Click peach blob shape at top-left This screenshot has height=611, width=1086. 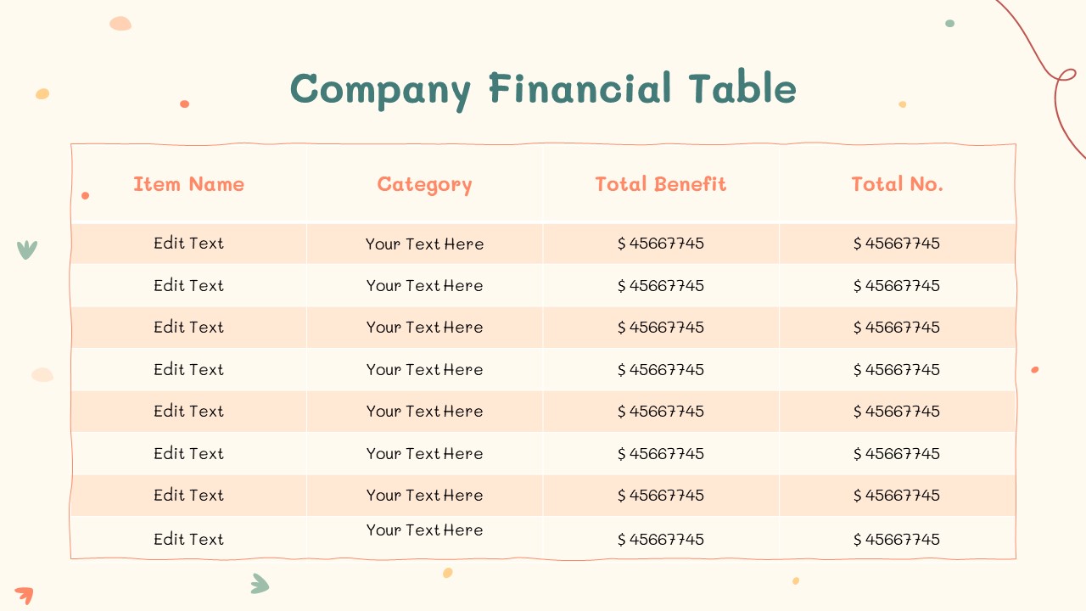[x=120, y=24]
